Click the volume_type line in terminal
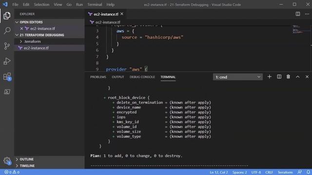The image size is (312, 175). coord(161,137)
